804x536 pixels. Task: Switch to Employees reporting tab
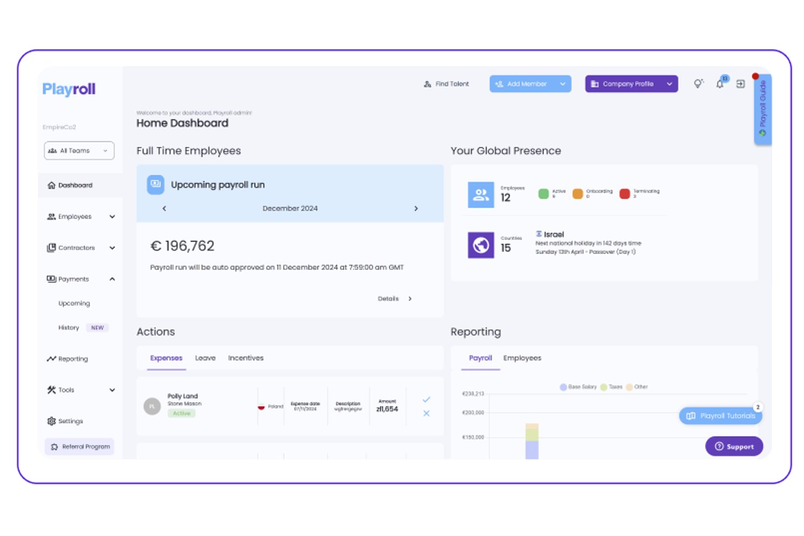522,358
